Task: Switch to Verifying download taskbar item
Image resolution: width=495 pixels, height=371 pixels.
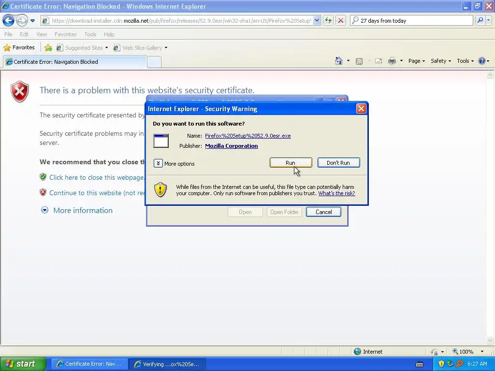Action: pos(167,364)
